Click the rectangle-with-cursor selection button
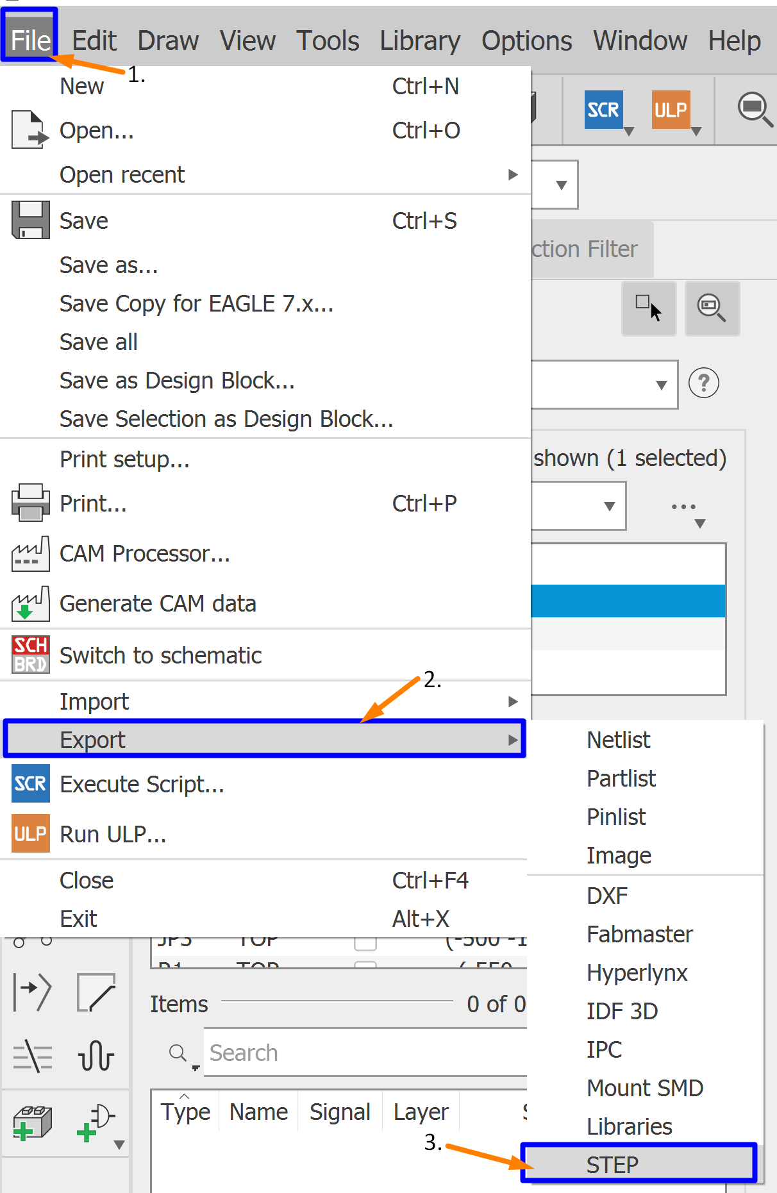777x1193 pixels. coord(648,307)
